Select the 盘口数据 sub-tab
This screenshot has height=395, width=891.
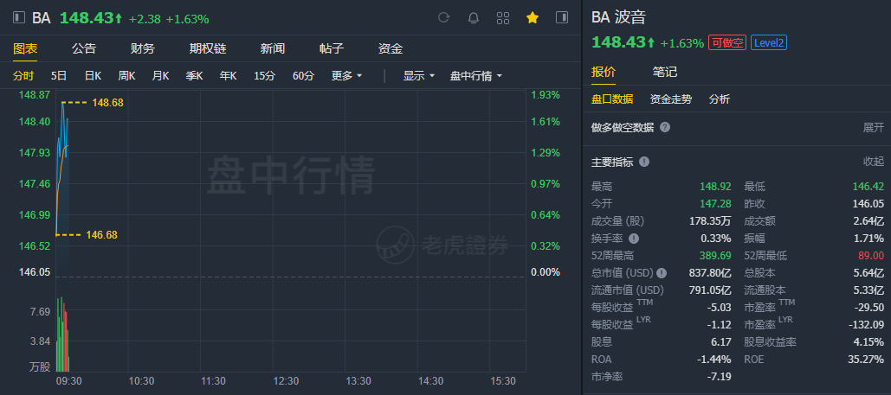click(x=612, y=99)
